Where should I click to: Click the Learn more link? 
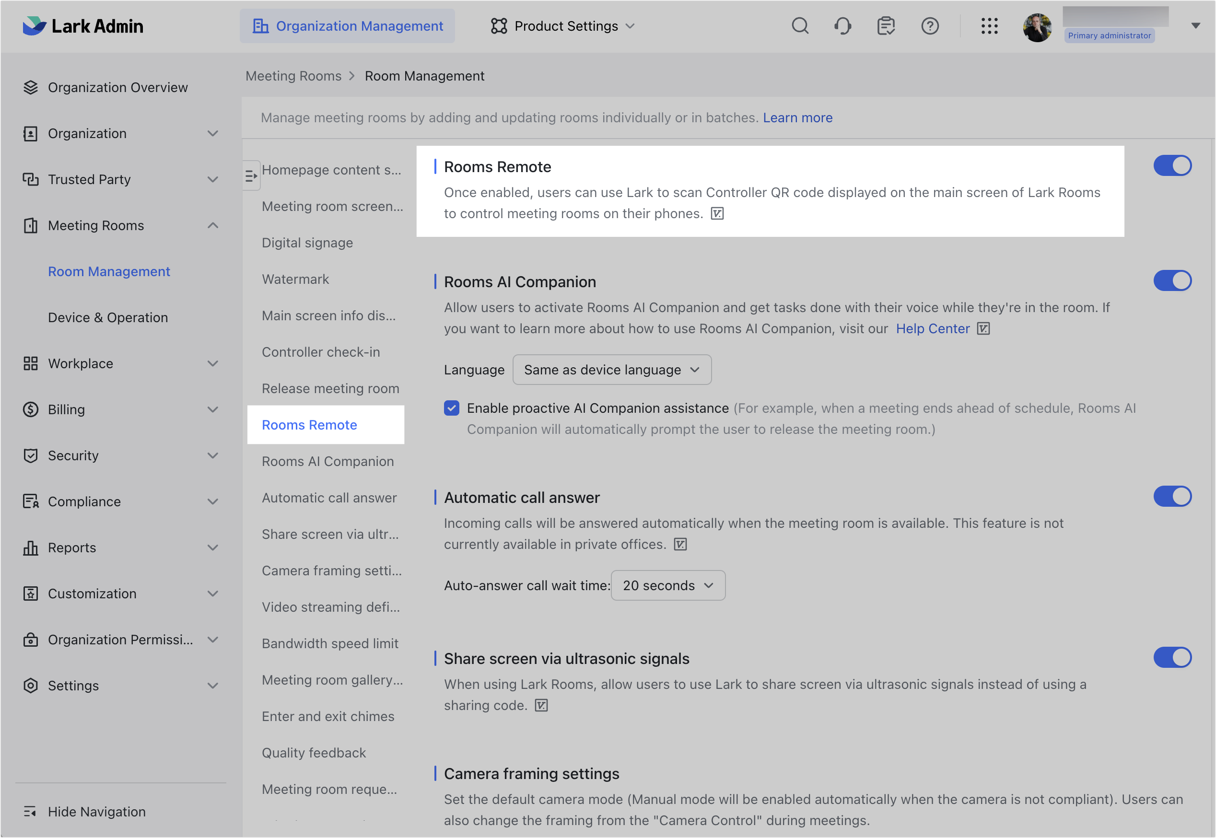pyautogui.click(x=797, y=117)
